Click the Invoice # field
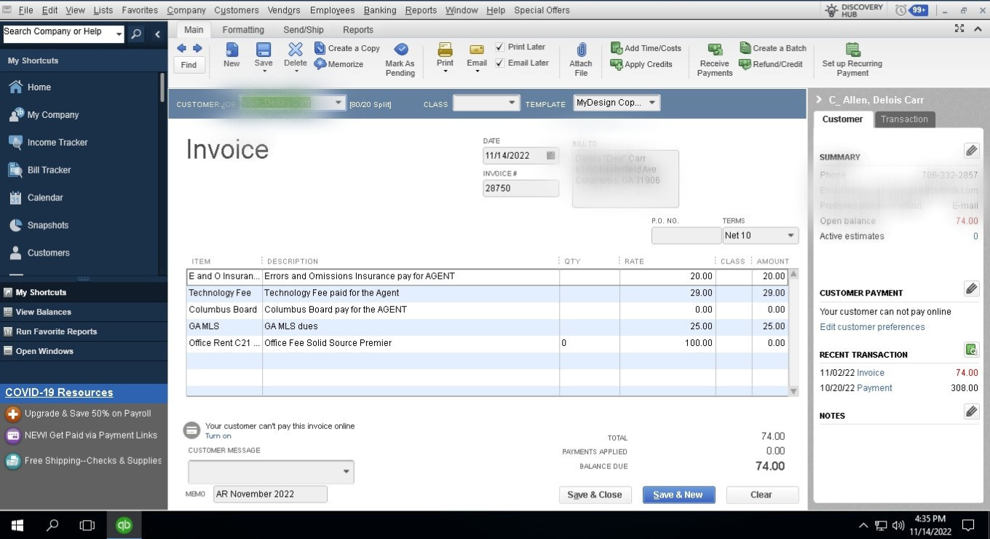Viewport: 990px width, 539px height. click(520, 188)
